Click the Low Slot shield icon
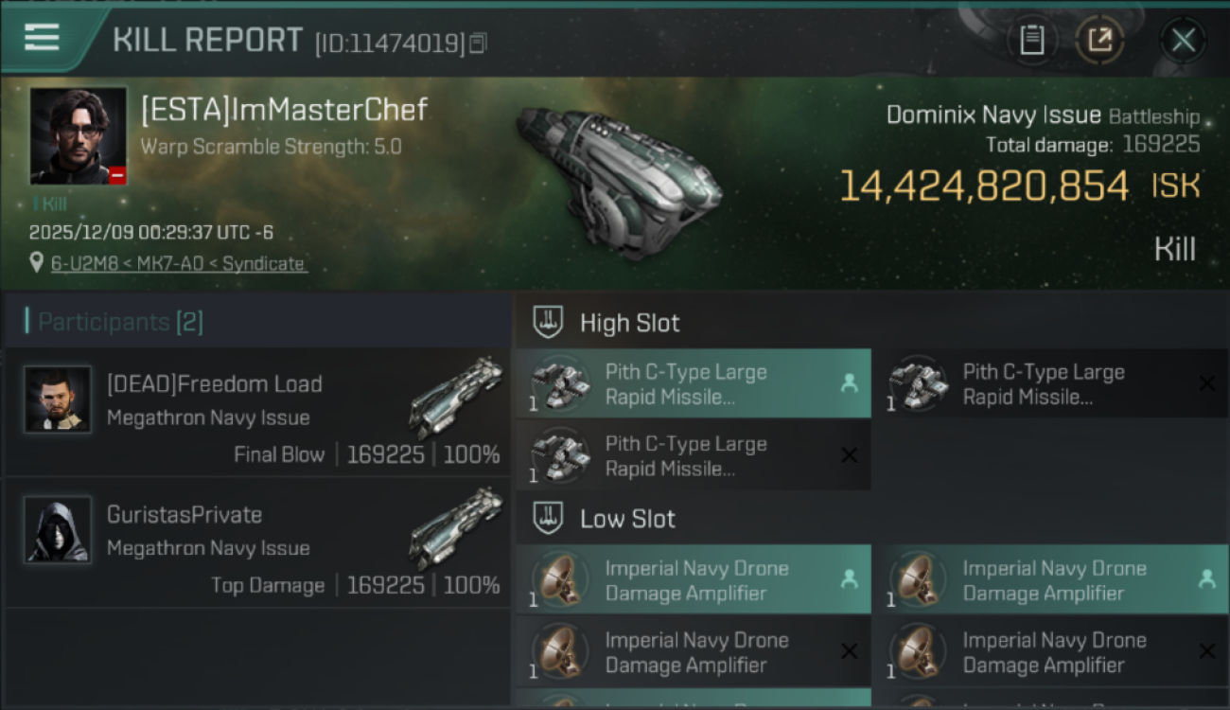 (x=549, y=519)
